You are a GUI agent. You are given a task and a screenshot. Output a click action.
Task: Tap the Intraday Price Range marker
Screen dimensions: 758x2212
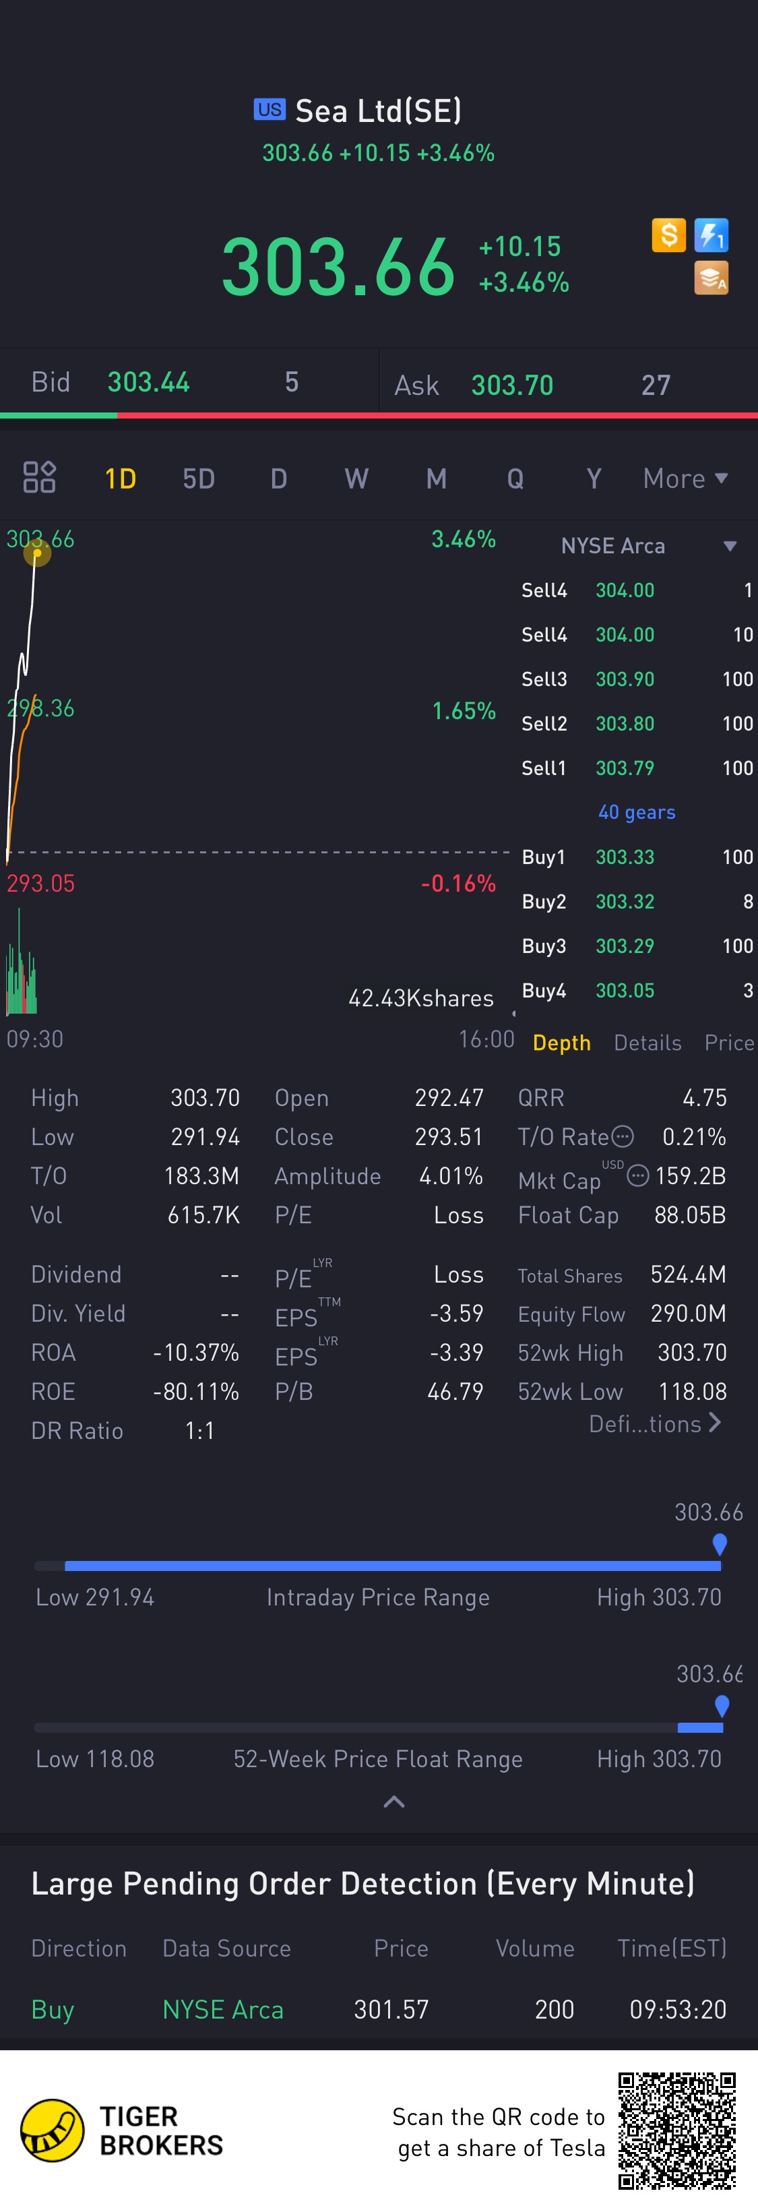(x=720, y=1544)
